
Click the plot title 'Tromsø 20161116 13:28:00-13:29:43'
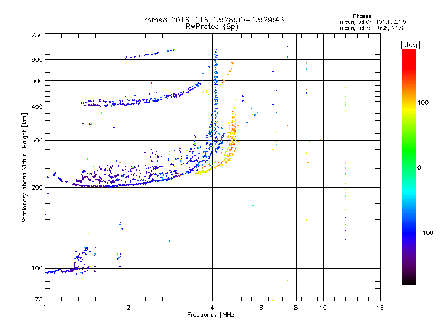click(212, 20)
